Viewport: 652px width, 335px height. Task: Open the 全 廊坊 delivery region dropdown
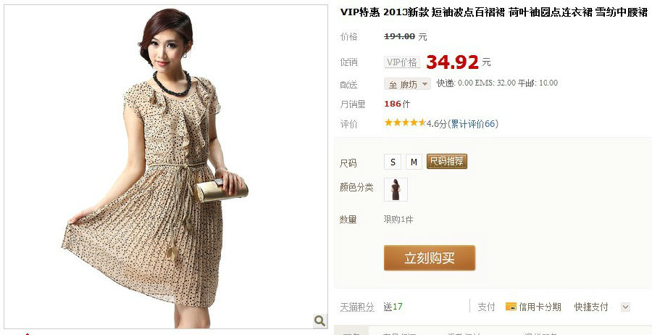coord(407,84)
